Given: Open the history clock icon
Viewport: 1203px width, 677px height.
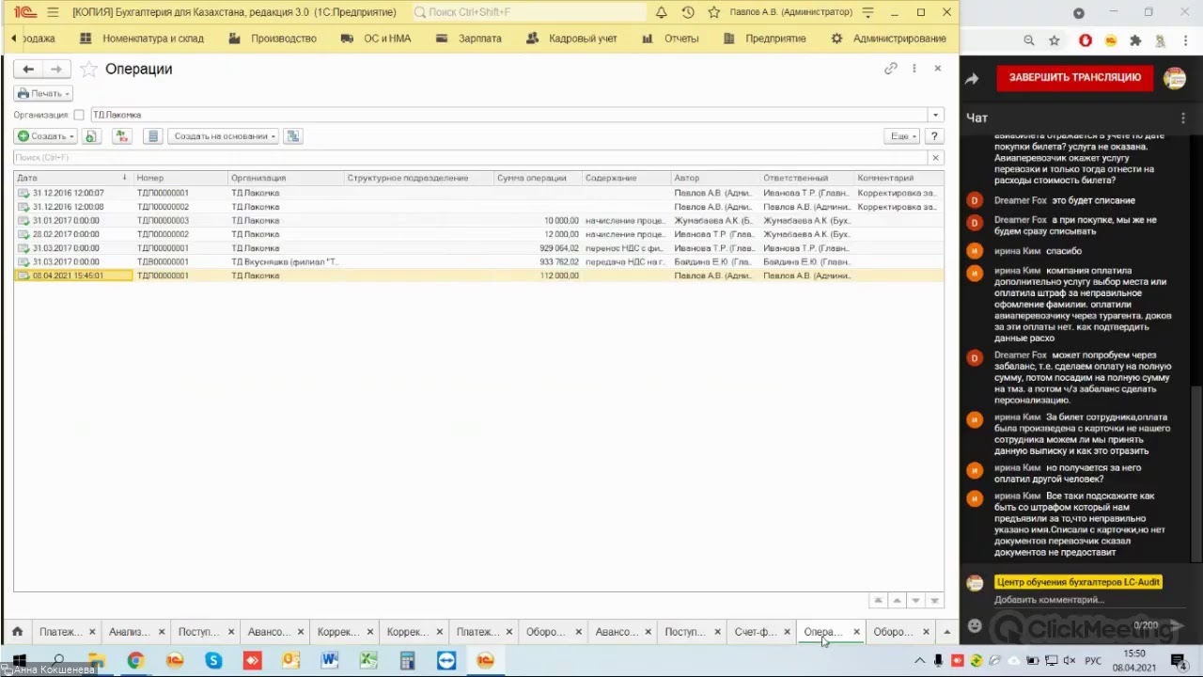Looking at the screenshot, I should point(688,12).
